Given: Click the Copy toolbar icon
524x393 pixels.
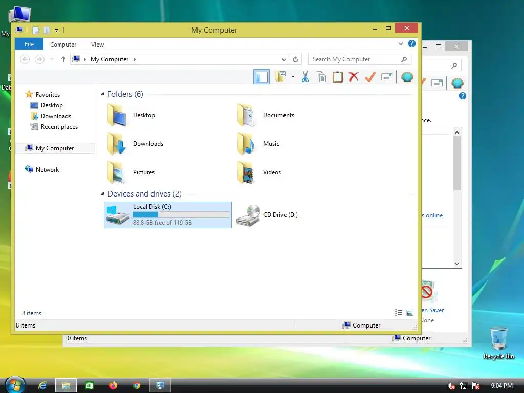Looking at the screenshot, I should pos(321,77).
